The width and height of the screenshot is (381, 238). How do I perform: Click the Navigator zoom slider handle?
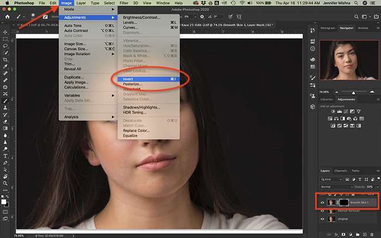click(x=354, y=93)
